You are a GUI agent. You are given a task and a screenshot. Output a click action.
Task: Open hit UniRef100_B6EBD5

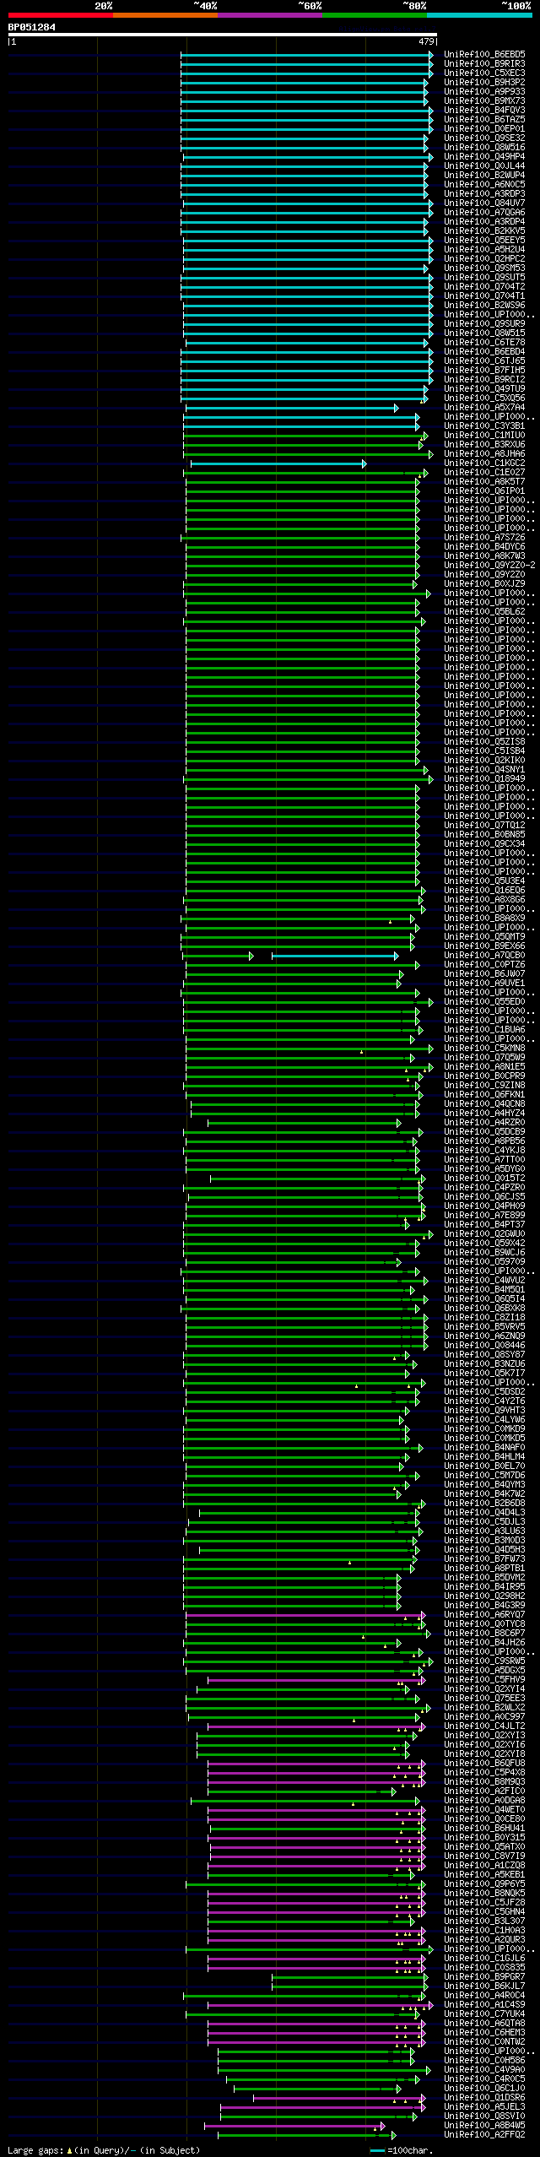(484, 55)
